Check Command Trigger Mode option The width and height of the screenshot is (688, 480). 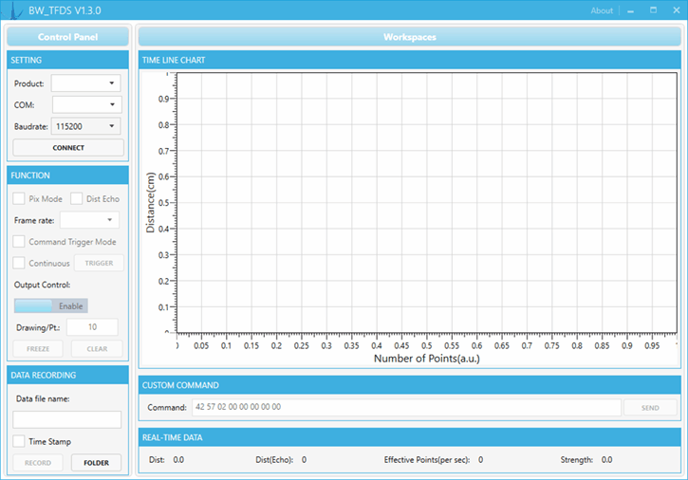pyautogui.click(x=19, y=242)
